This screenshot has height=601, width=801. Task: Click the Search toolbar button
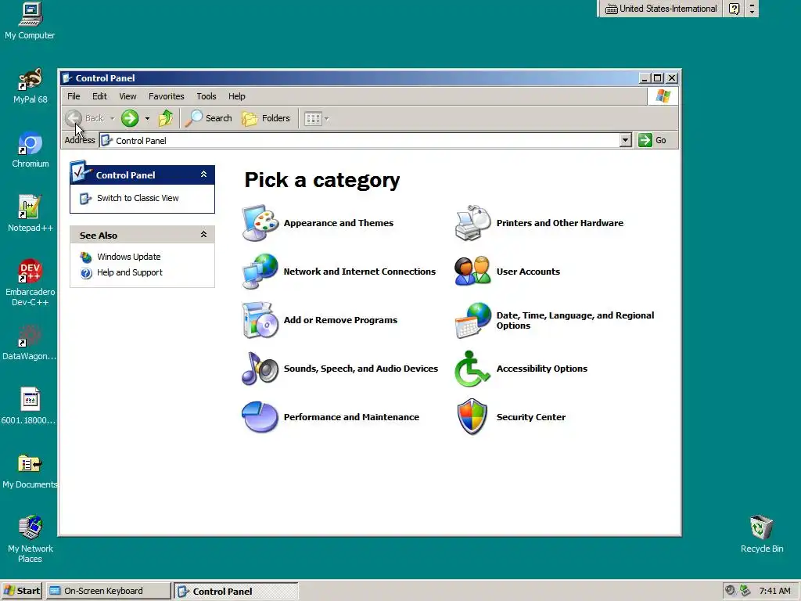click(208, 119)
